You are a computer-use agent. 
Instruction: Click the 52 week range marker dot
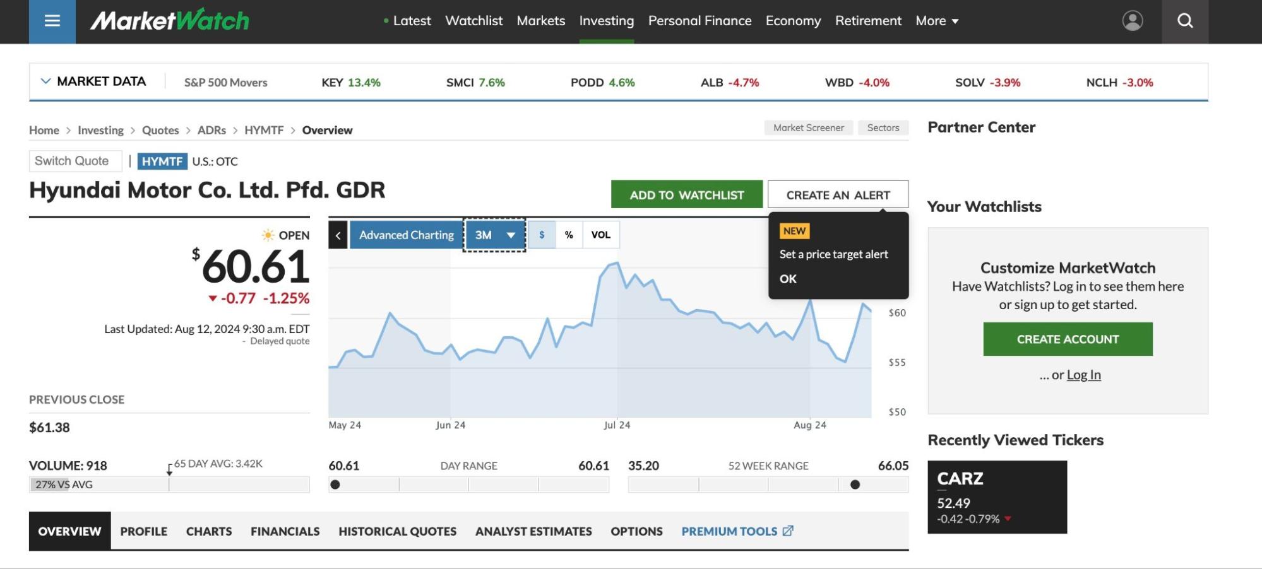click(x=855, y=484)
